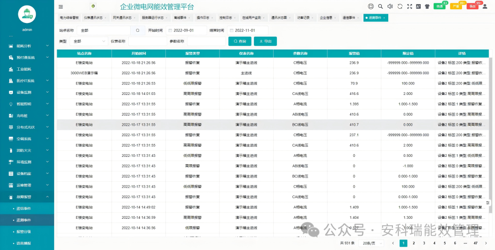Click the font-size 'A' icon in header

[x=418, y=6]
